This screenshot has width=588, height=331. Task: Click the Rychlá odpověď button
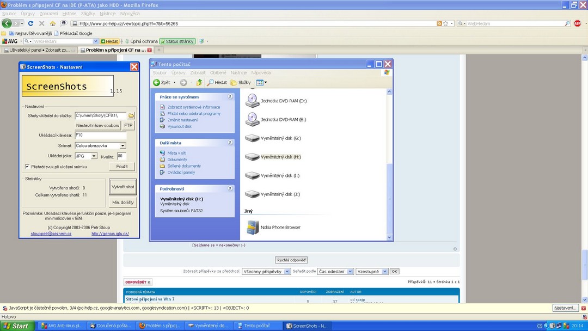pos(291,260)
